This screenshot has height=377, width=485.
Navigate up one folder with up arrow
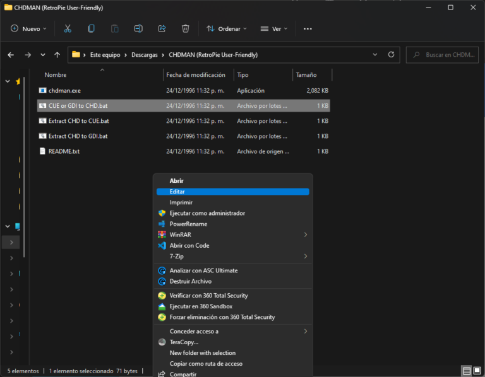57,55
